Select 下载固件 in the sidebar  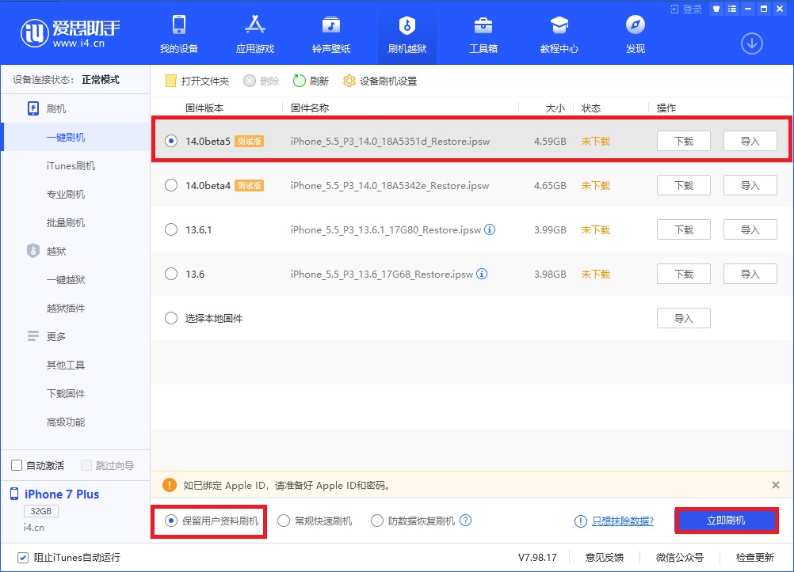[x=66, y=393]
